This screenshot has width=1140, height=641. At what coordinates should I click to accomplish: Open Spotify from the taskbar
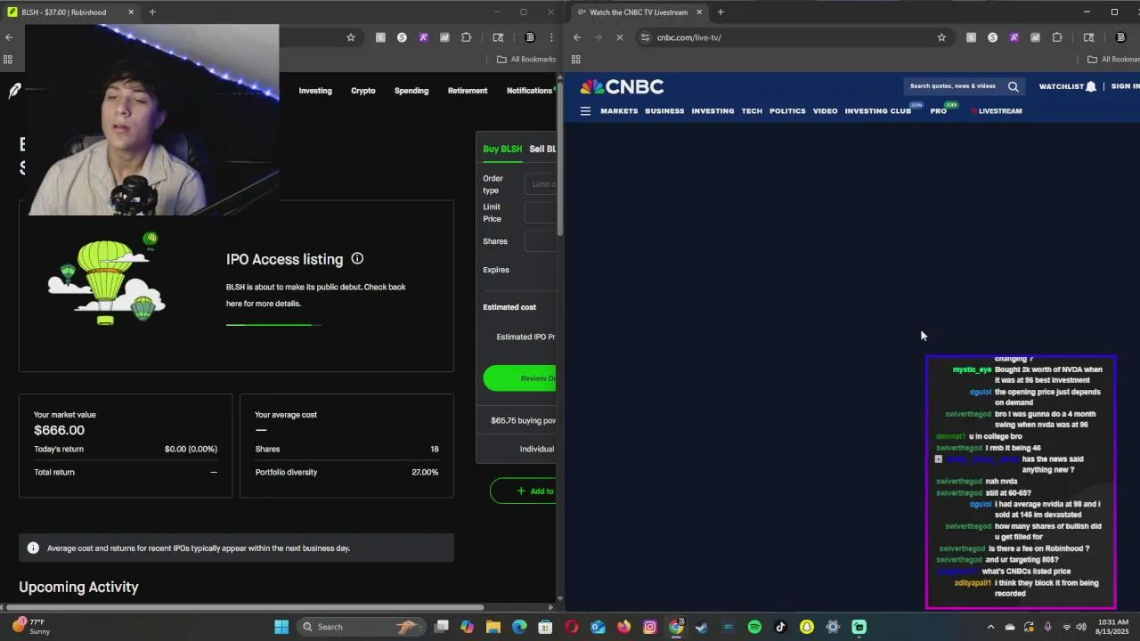[x=754, y=627]
